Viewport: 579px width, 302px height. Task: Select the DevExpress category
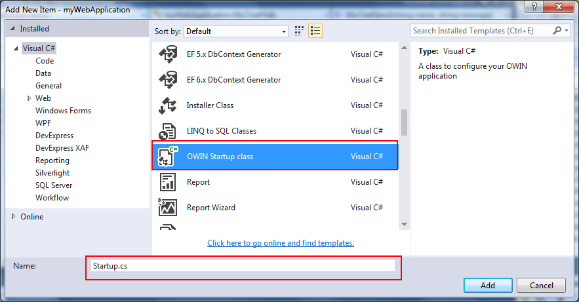coord(54,136)
